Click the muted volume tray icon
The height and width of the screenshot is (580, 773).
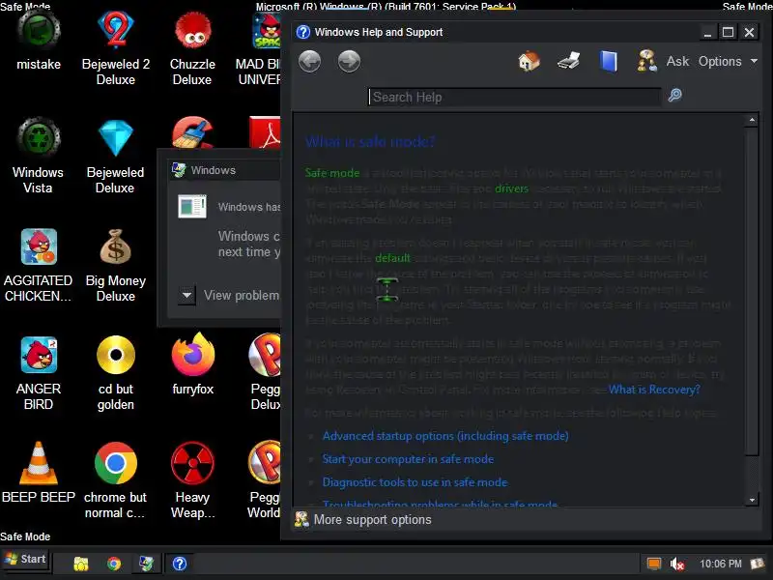(x=677, y=564)
